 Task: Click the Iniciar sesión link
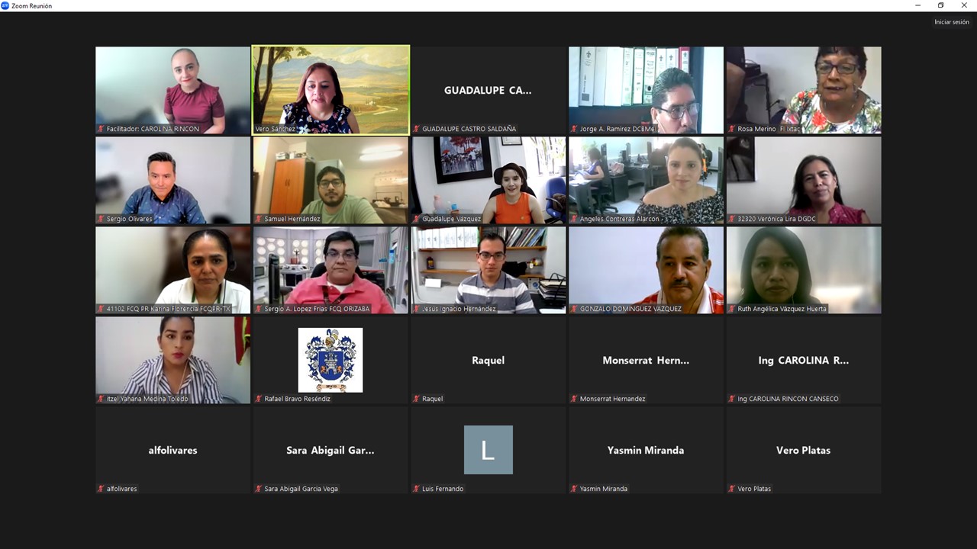952,22
